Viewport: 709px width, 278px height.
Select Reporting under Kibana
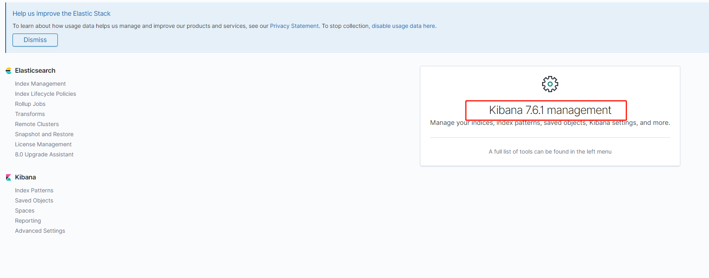tap(28, 221)
